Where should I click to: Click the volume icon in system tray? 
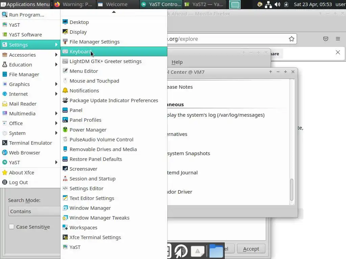[x=277, y=4]
